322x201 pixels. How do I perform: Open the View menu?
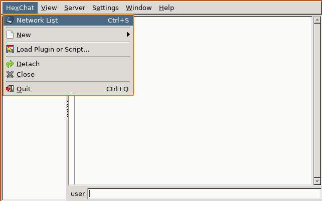tap(49, 8)
